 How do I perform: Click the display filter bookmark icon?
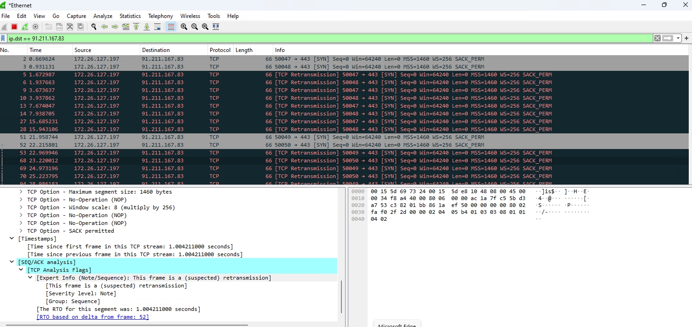pos(3,39)
